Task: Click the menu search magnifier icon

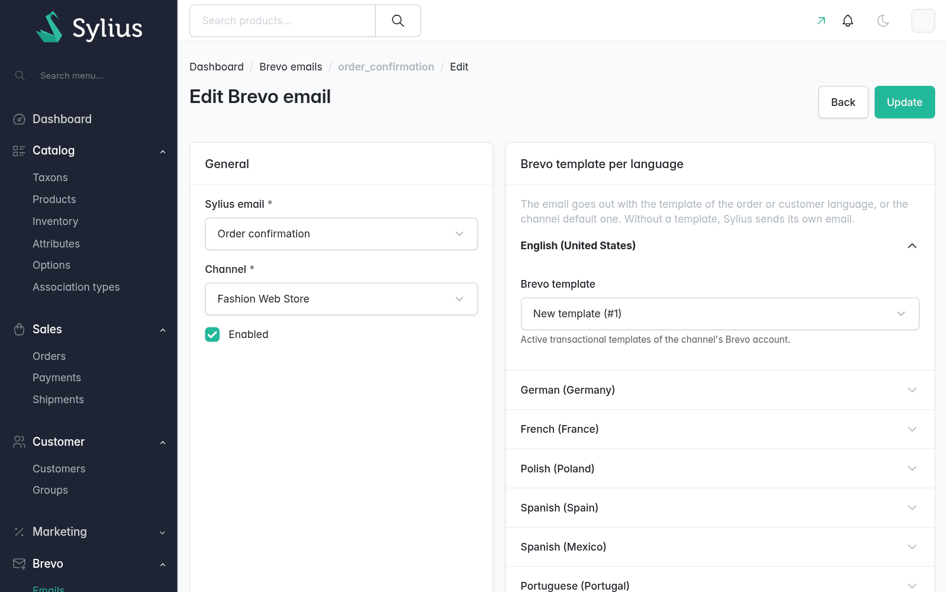Action: click(x=20, y=76)
